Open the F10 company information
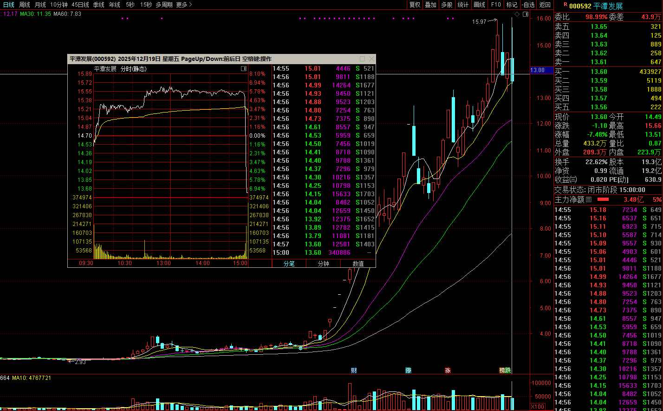This screenshot has width=663, height=411. (x=496, y=5)
